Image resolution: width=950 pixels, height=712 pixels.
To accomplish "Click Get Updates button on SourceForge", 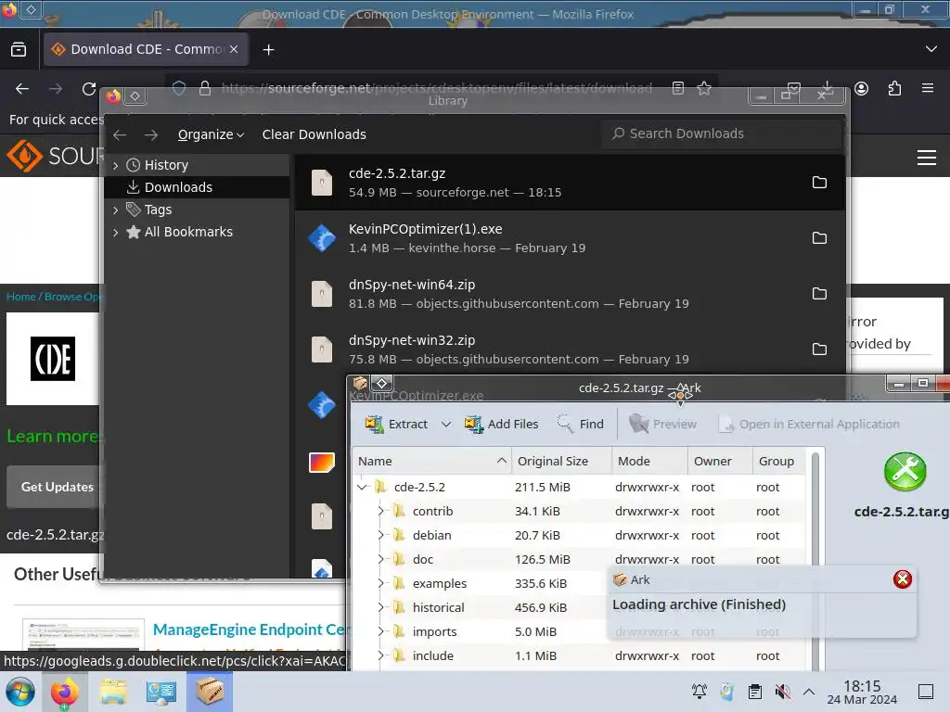I will click(57, 487).
